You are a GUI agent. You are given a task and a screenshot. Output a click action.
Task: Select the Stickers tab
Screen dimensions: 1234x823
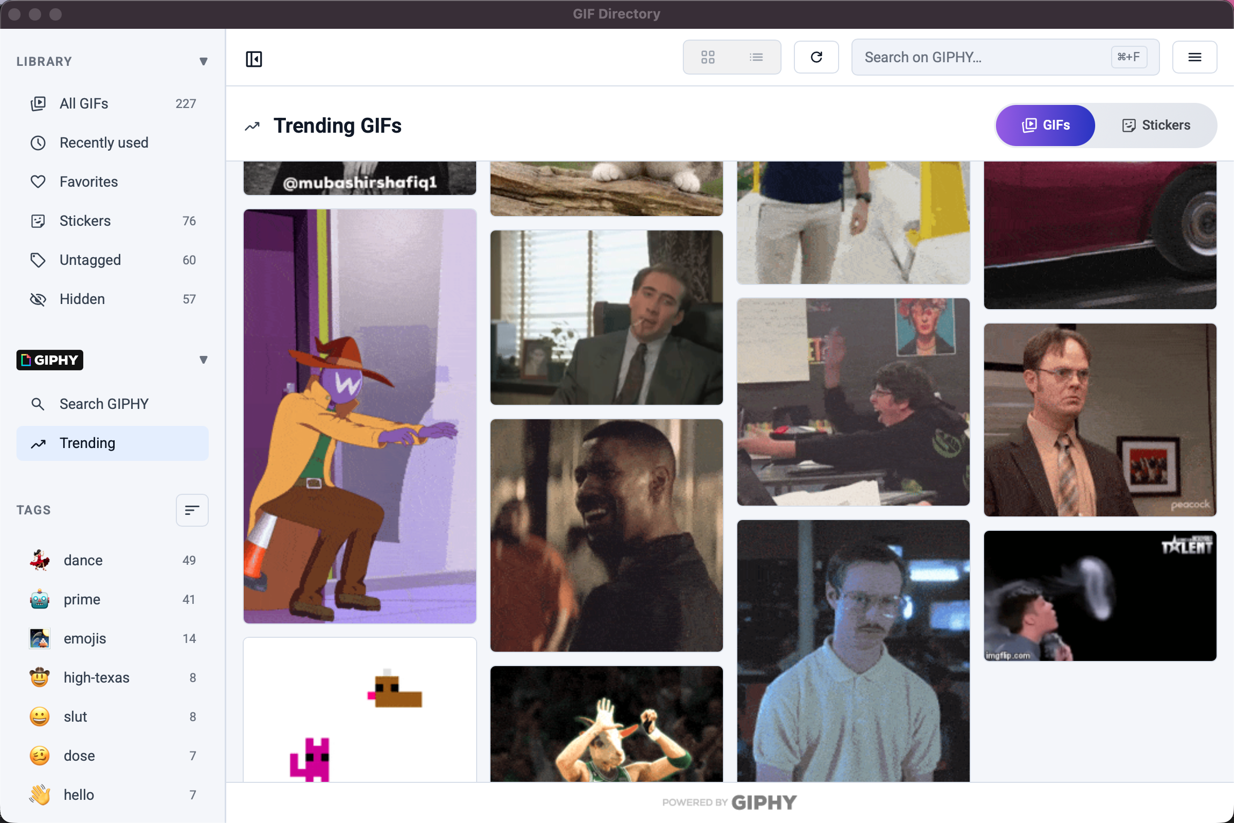coord(1156,126)
